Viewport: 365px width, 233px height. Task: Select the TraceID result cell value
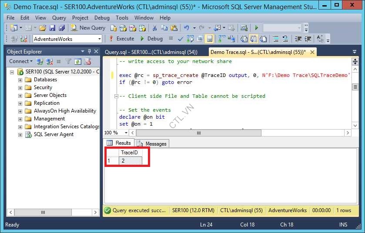pos(130,161)
